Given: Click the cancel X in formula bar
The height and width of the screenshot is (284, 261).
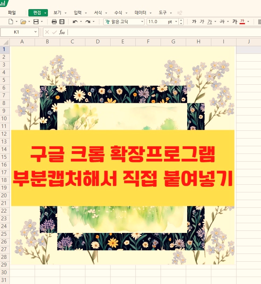Looking at the screenshot, I should [47, 32].
